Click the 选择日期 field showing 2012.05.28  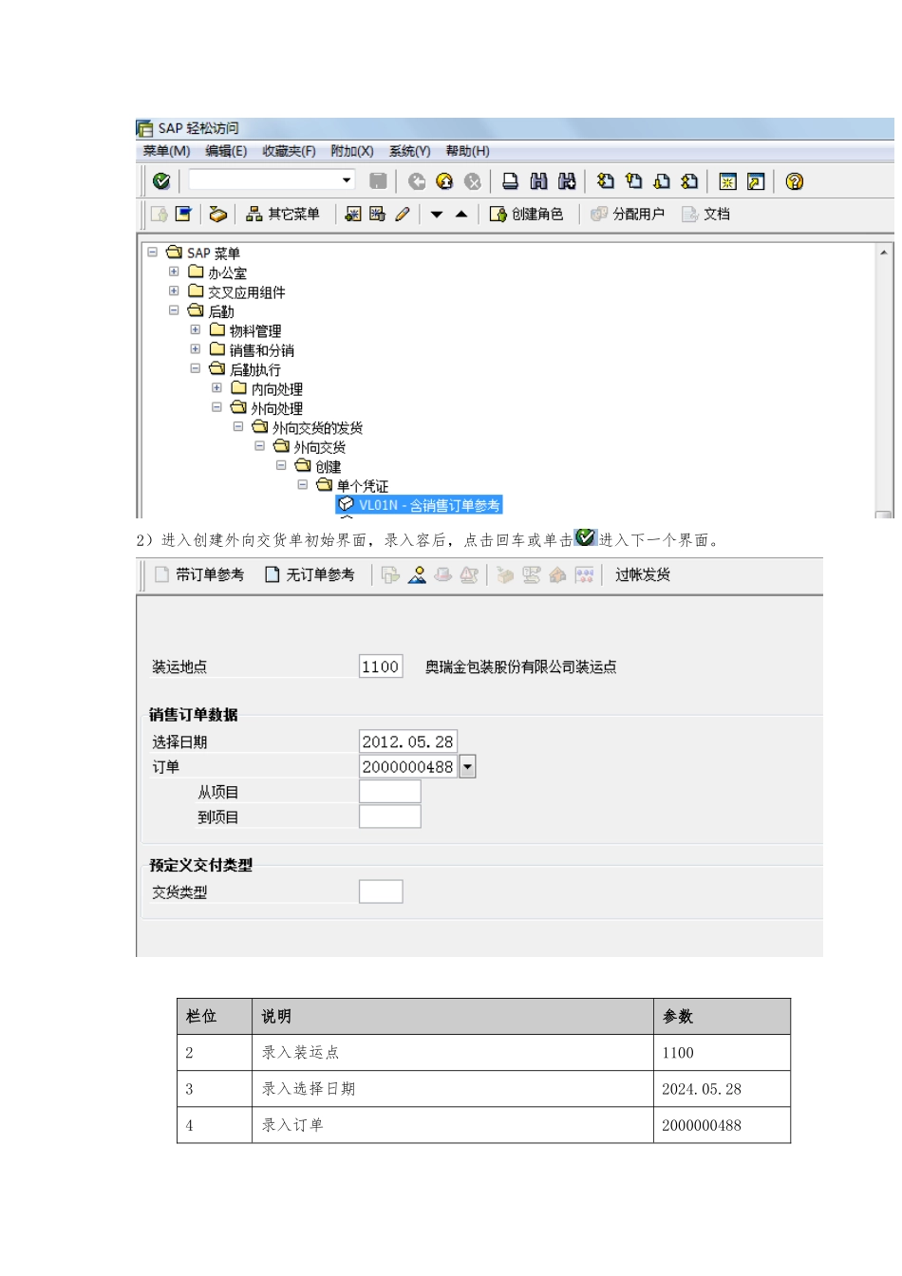coord(408,741)
